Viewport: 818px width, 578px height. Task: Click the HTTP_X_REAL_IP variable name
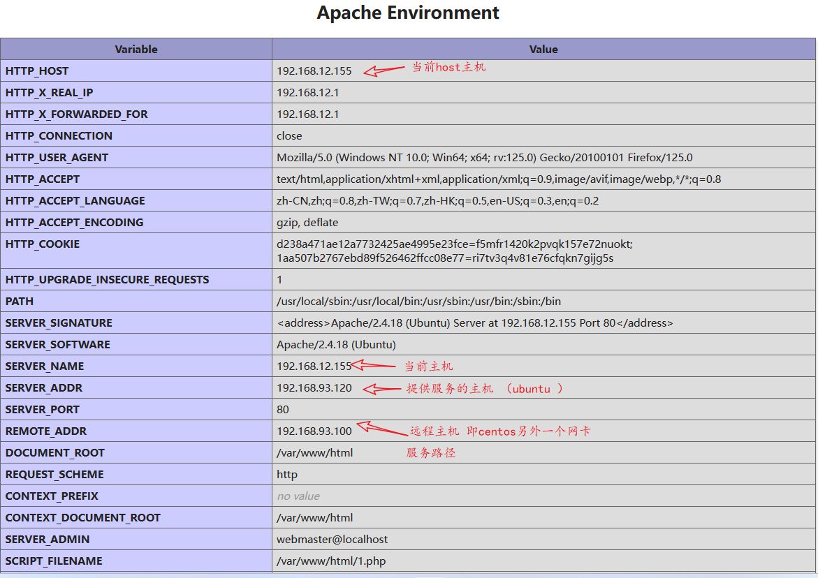[49, 92]
